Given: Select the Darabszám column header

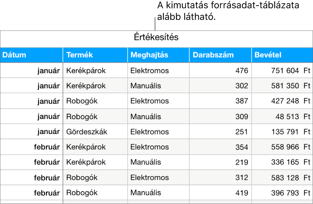Looking at the screenshot, I should [213, 55].
